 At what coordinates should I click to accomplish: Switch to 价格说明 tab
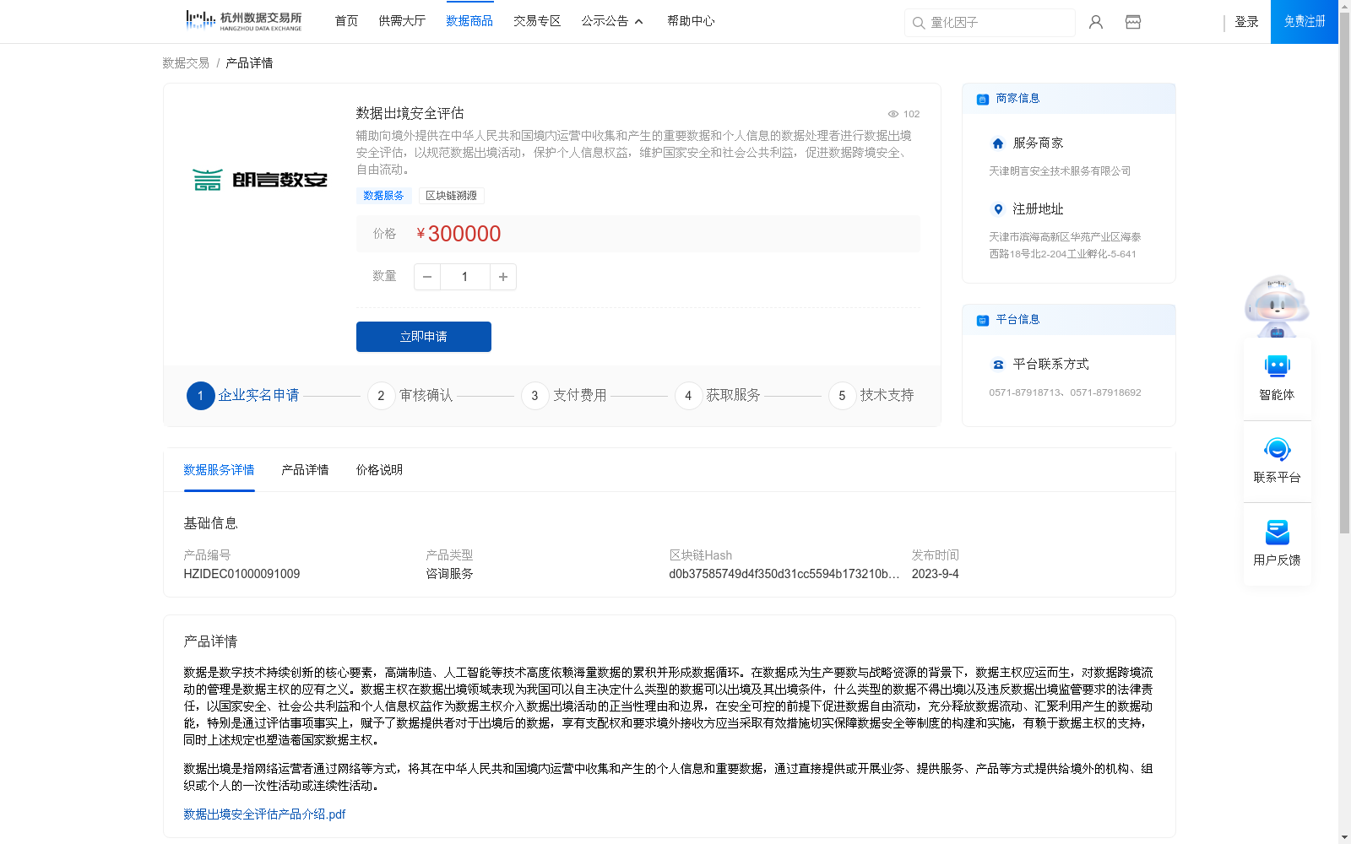click(379, 470)
